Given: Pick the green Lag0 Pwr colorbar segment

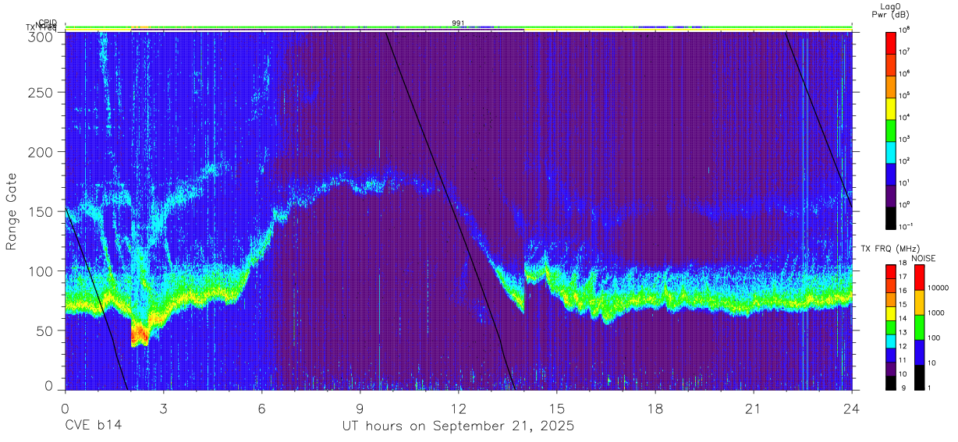Looking at the screenshot, I should point(891,131).
